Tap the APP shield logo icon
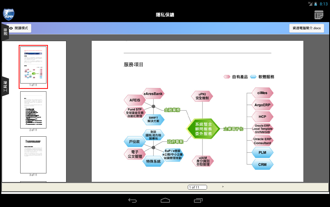The width and height of the screenshot is (330, 207). [8, 15]
